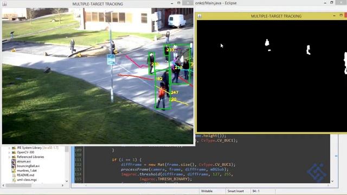This screenshot has height=195, width=347.
Task: Maximize the yellow tracking mask window
Action: pos(341,15)
